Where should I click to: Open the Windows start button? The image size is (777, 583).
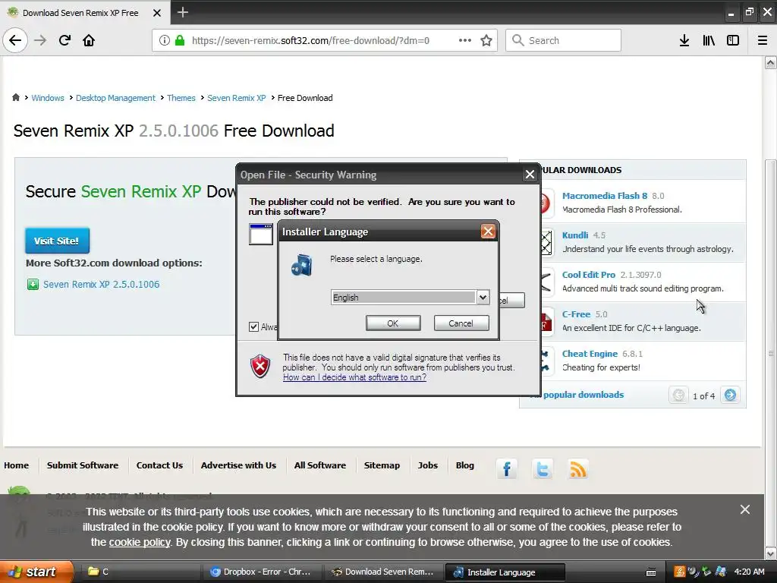[36, 572]
